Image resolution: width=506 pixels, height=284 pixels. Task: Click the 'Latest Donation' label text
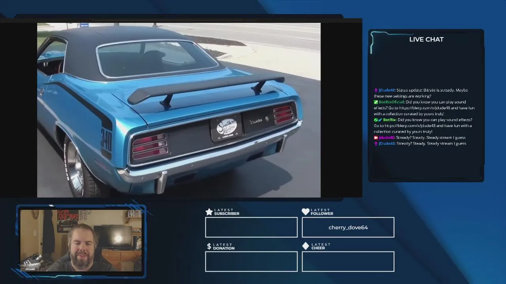tap(224, 246)
